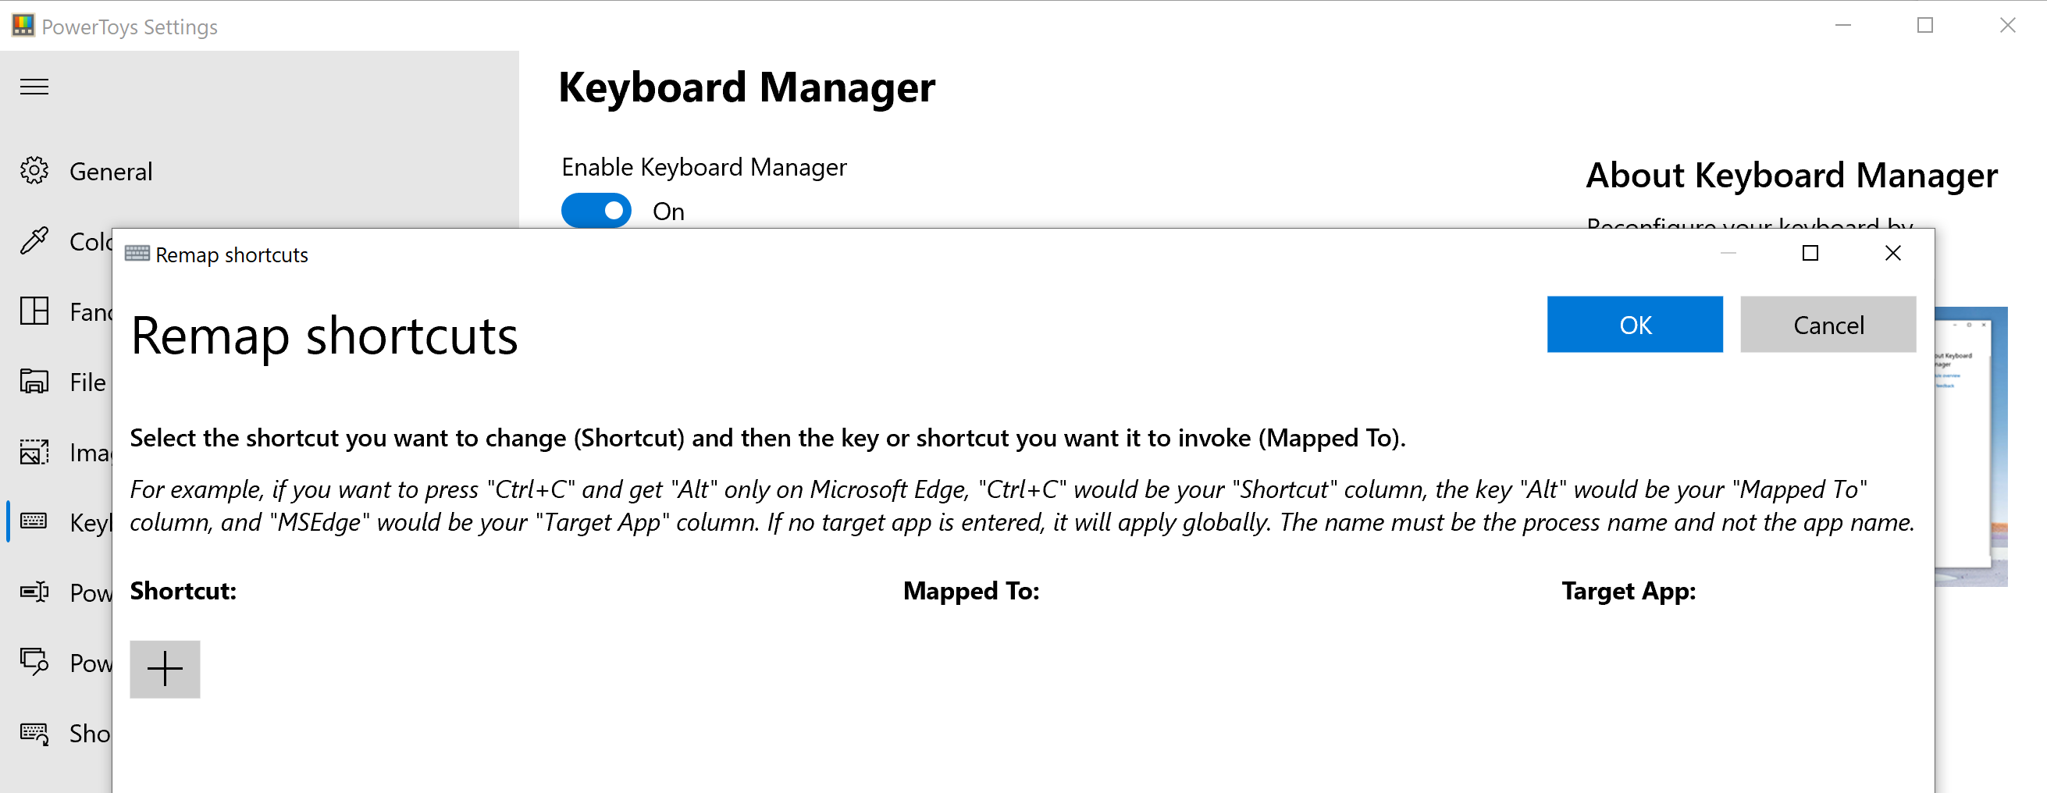This screenshot has width=2047, height=793.
Task: Close the Remap shortcuts dialog
Action: tap(1893, 253)
